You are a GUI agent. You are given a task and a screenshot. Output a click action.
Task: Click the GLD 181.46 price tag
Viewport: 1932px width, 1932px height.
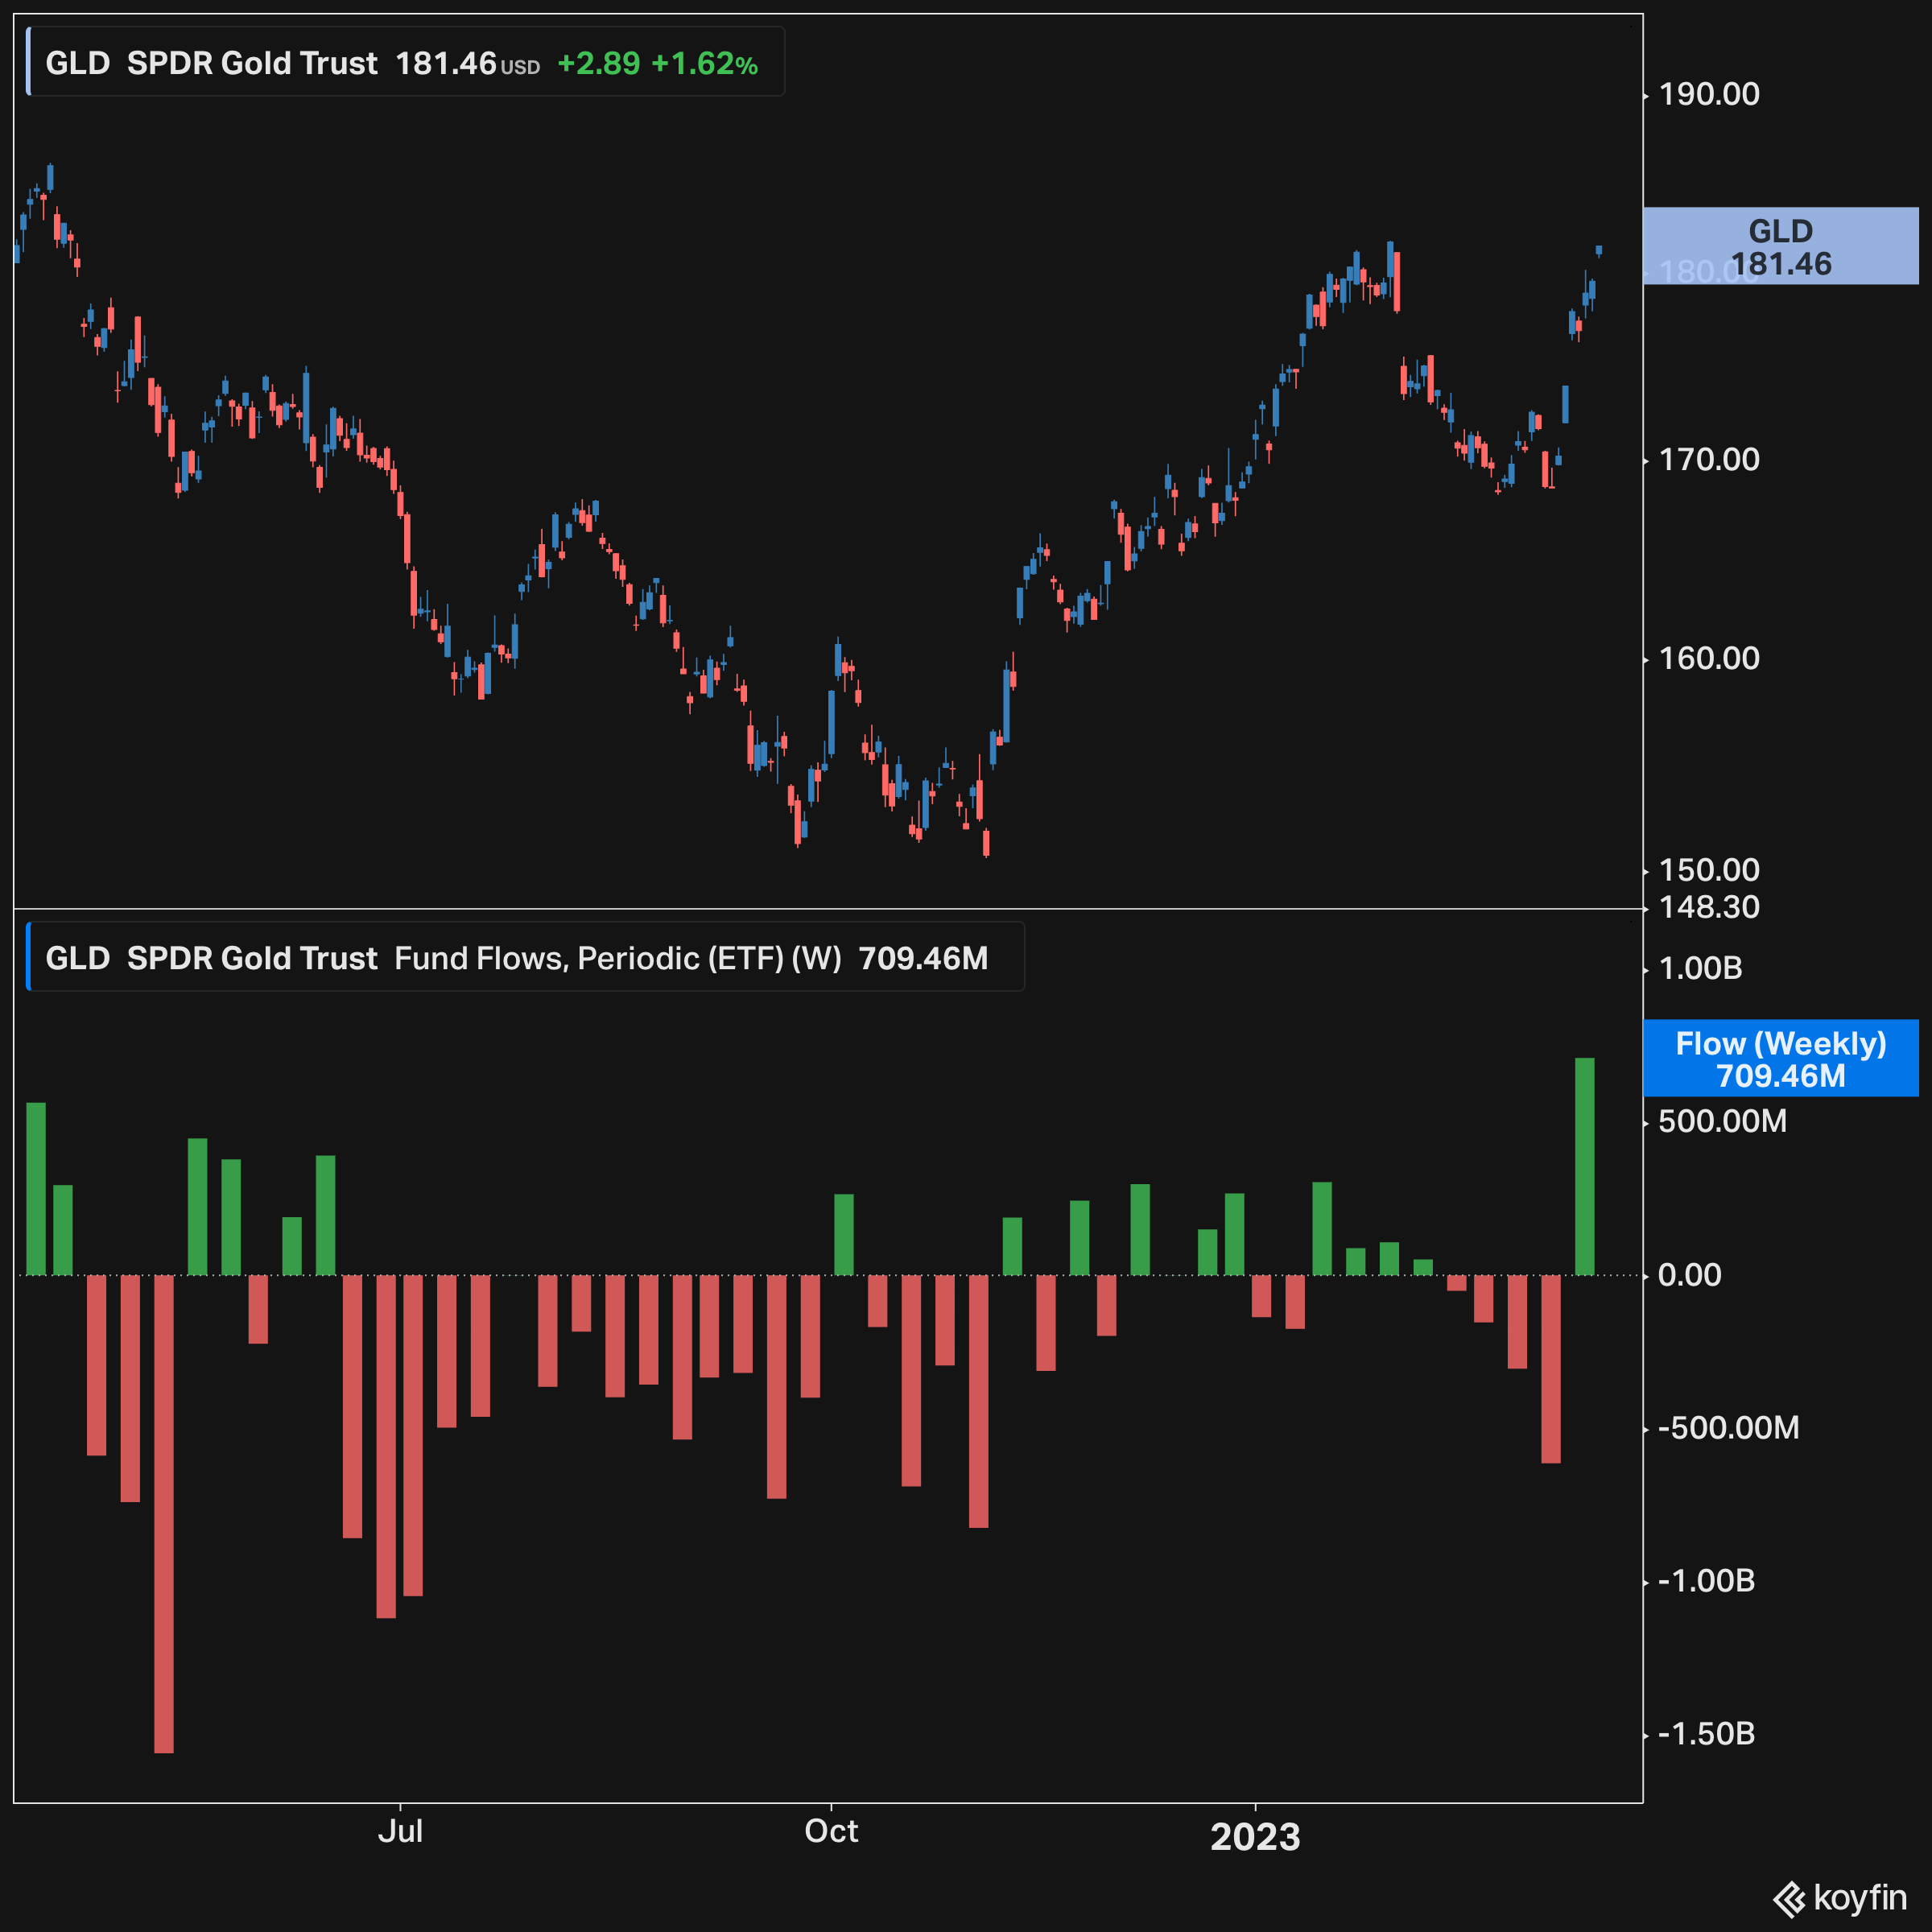[x=1781, y=246]
